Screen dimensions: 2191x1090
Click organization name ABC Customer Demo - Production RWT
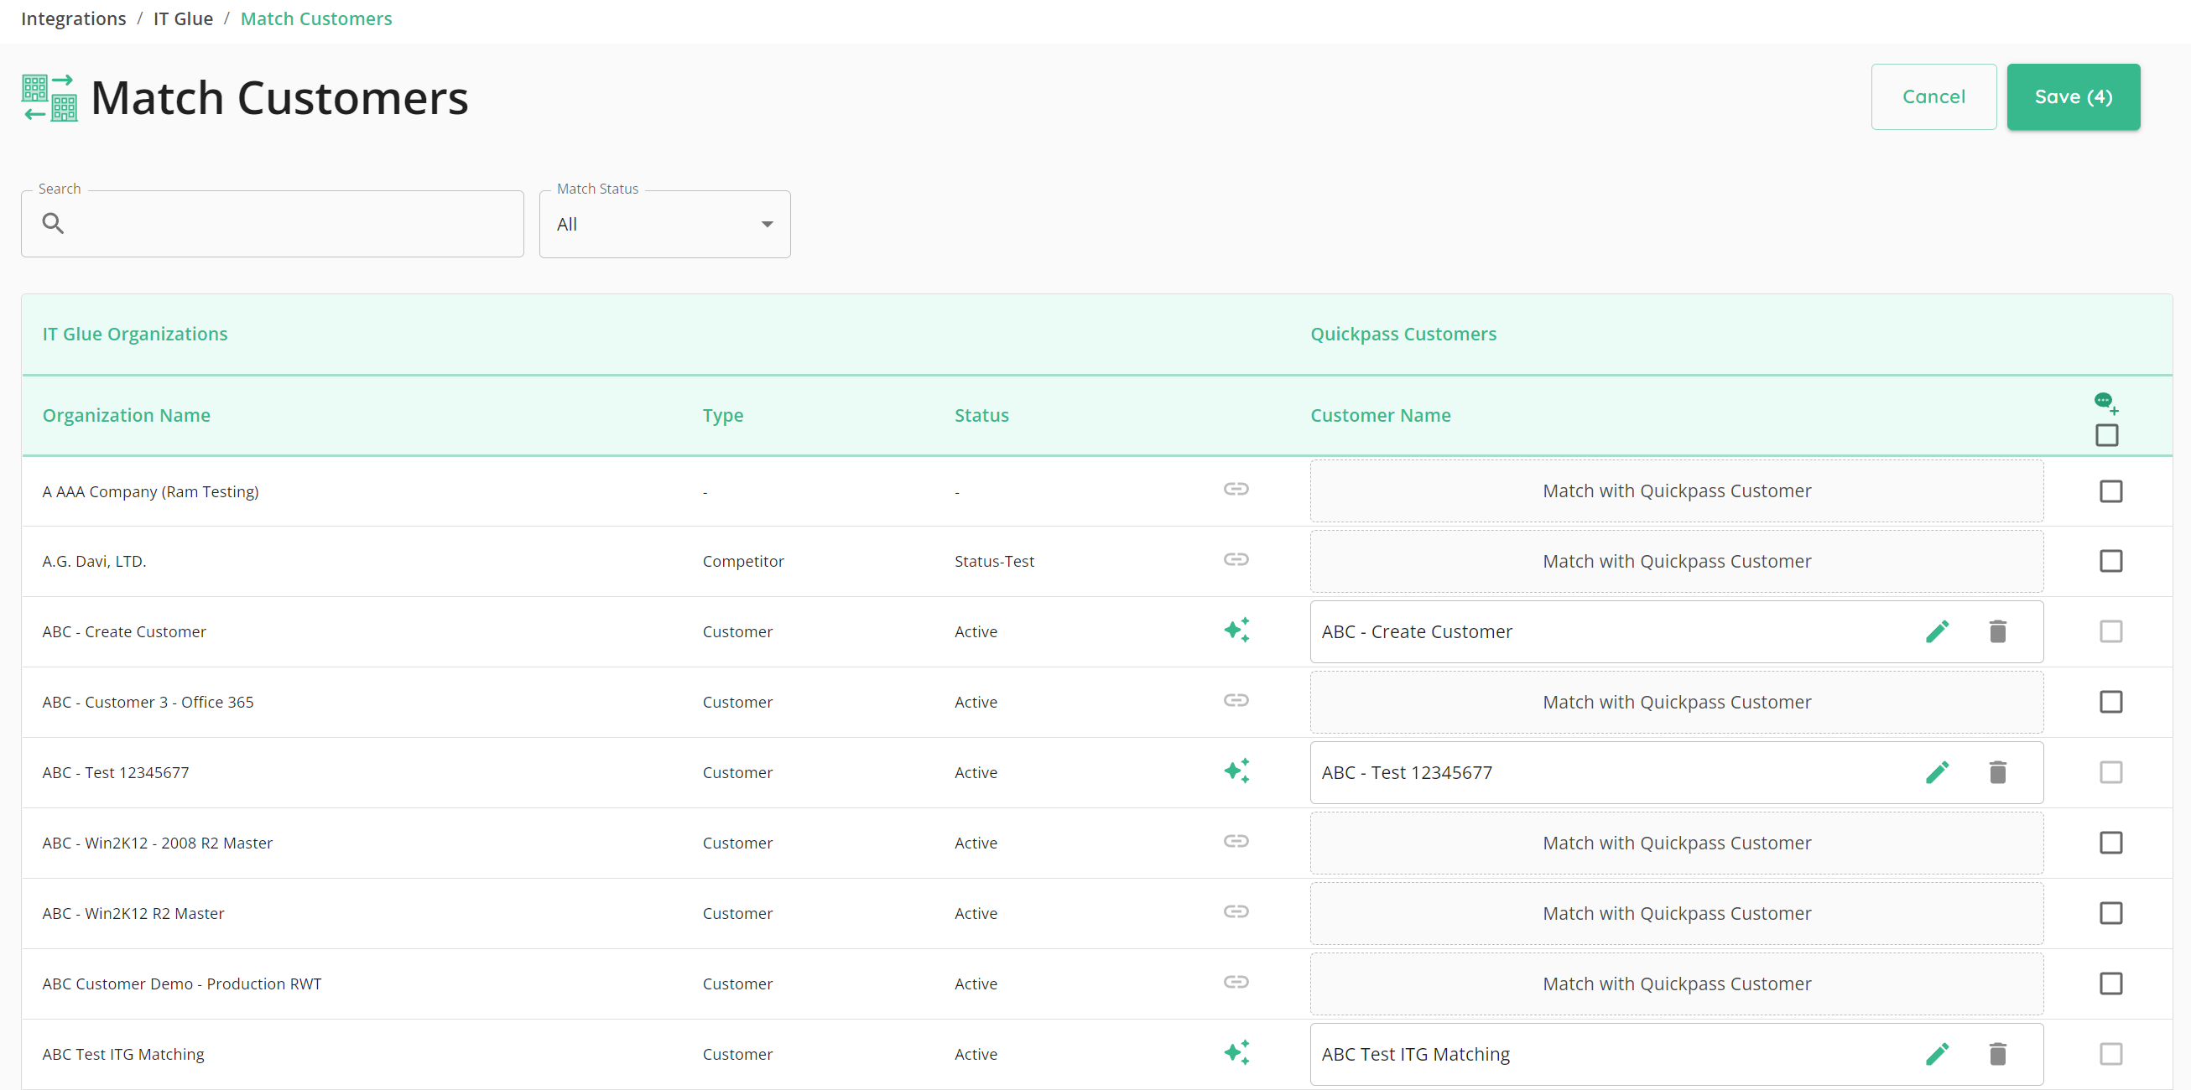click(x=182, y=984)
